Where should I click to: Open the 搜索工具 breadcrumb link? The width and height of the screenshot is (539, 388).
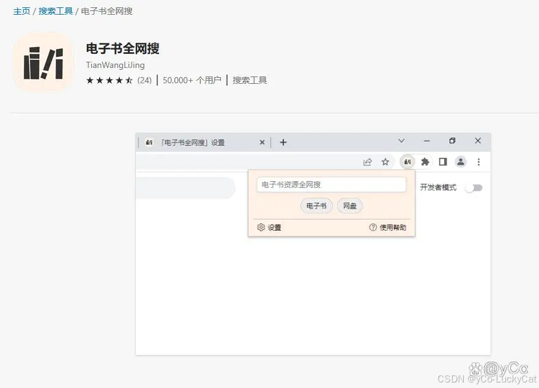click(56, 12)
